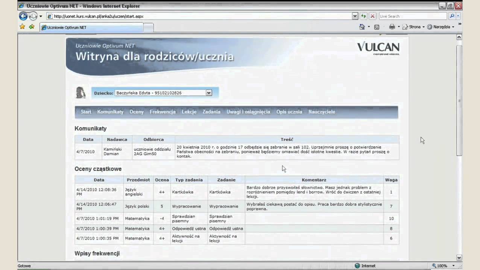Click the Internet Explorer window title icon

tap(21, 6)
